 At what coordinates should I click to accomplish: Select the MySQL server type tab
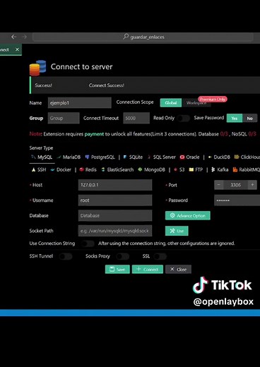(x=42, y=157)
